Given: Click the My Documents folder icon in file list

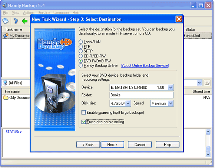Looking at the screenshot, I should click(x=6, y=97).
